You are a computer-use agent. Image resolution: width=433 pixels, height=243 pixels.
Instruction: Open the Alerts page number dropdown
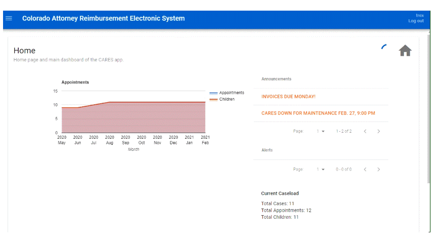click(321, 170)
